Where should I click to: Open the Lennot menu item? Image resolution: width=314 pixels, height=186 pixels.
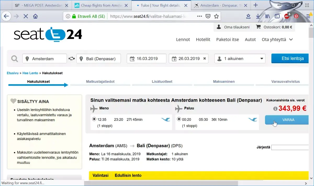click(x=183, y=40)
